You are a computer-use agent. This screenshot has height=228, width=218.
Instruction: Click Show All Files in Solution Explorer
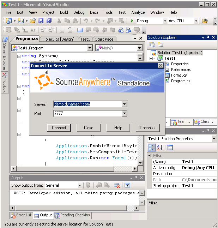(x=160, y=44)
